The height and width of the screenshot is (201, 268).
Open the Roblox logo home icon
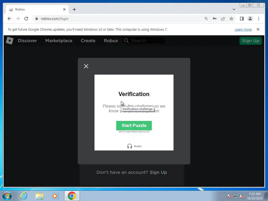10,41
